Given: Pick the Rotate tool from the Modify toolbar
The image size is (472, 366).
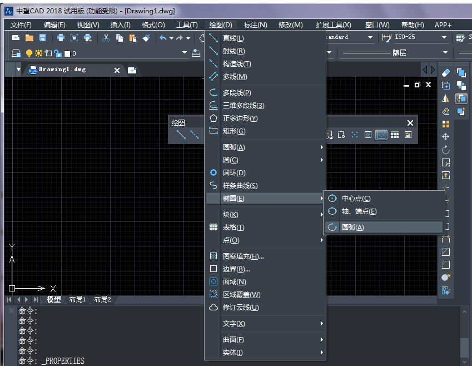Looking at the screenshot, I should [446, 149].
